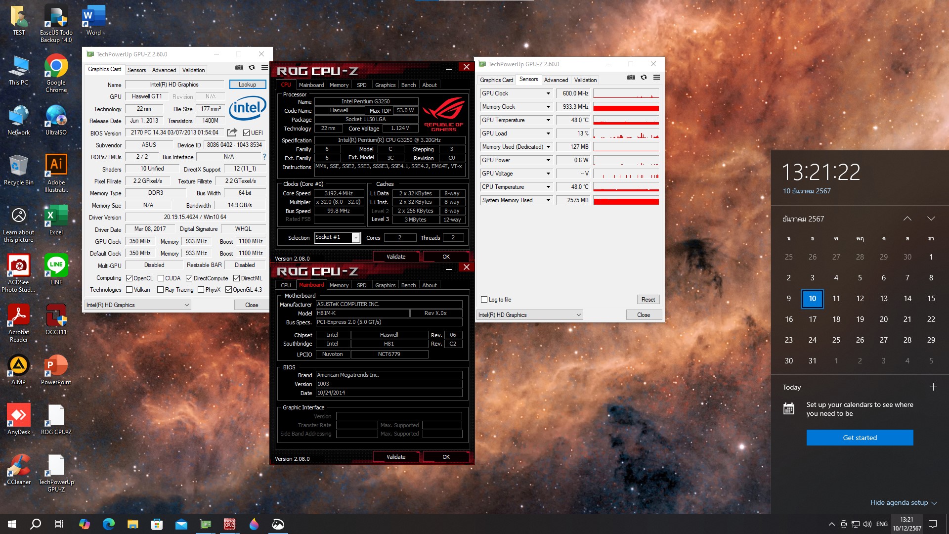Toggle CUDA checkbox
The height and width of the screenshot is (534, 949).
click(x=161, y=278)
